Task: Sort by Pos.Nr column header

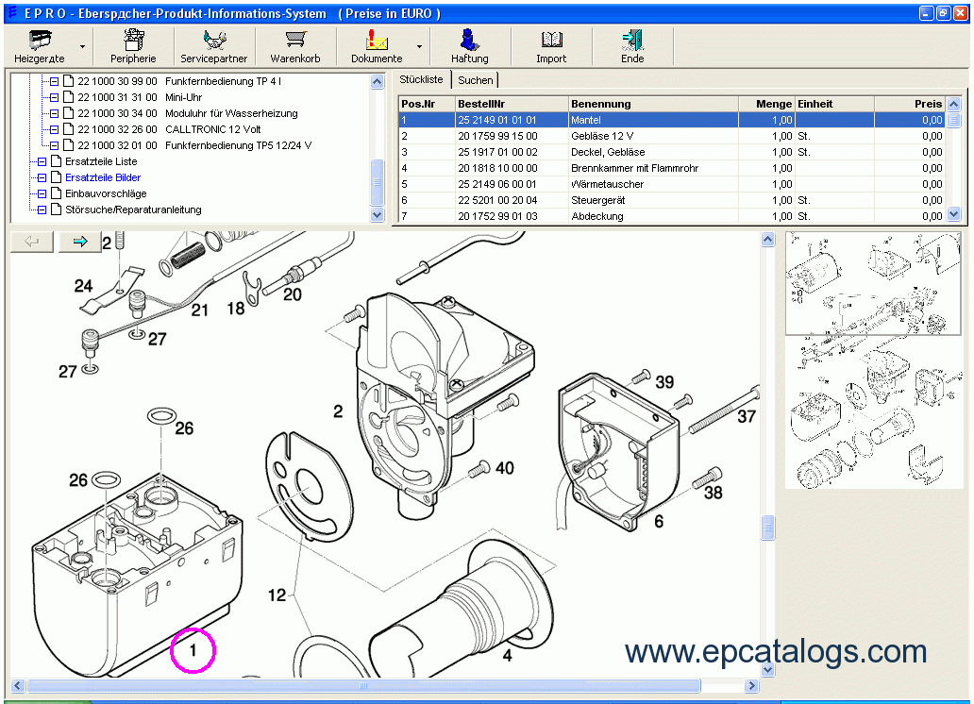Action: click(427, 104)
